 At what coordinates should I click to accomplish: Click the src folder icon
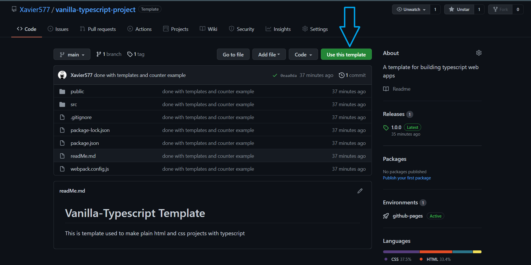click(x=62, y=104)
